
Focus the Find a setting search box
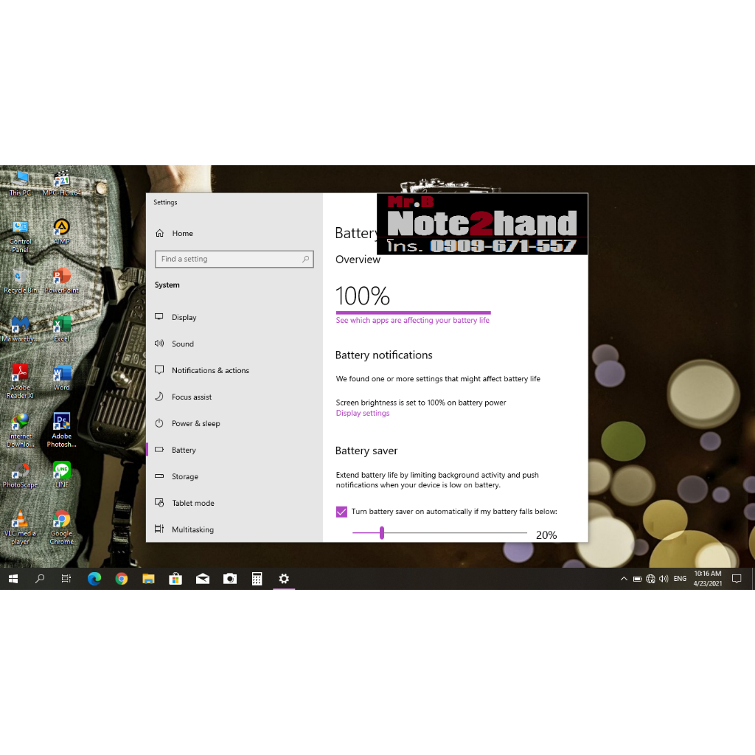[x=229, y=260]
